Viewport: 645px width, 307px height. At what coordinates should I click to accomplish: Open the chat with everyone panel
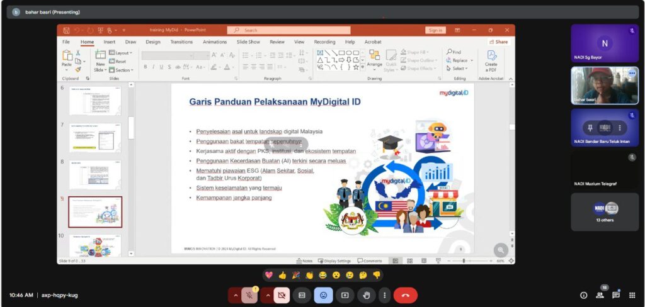tap(615, 294)
